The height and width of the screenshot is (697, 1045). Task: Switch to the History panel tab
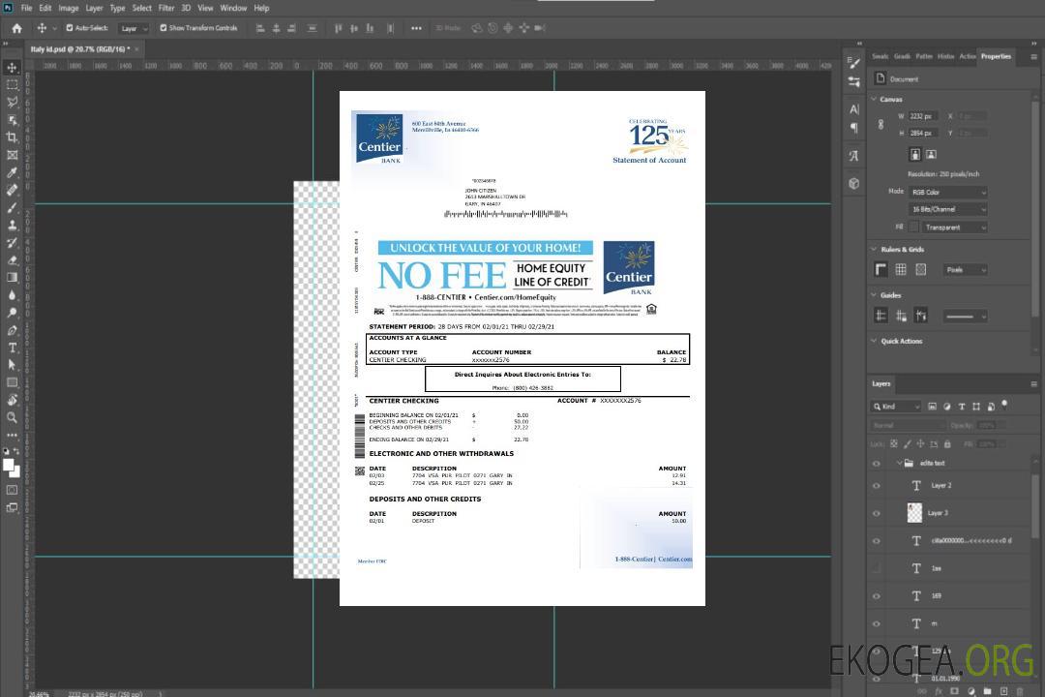(945, 57)
